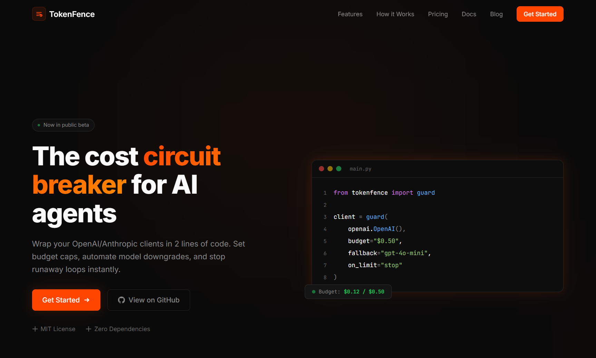This screenshot has height=358, width=596.
Task: Click the TokenFence logo icon
Action: (39, 14)
